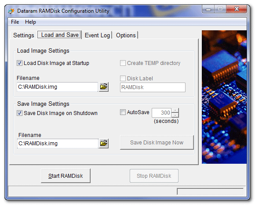
Task: Open the Help menu
Action: point(30,22)
